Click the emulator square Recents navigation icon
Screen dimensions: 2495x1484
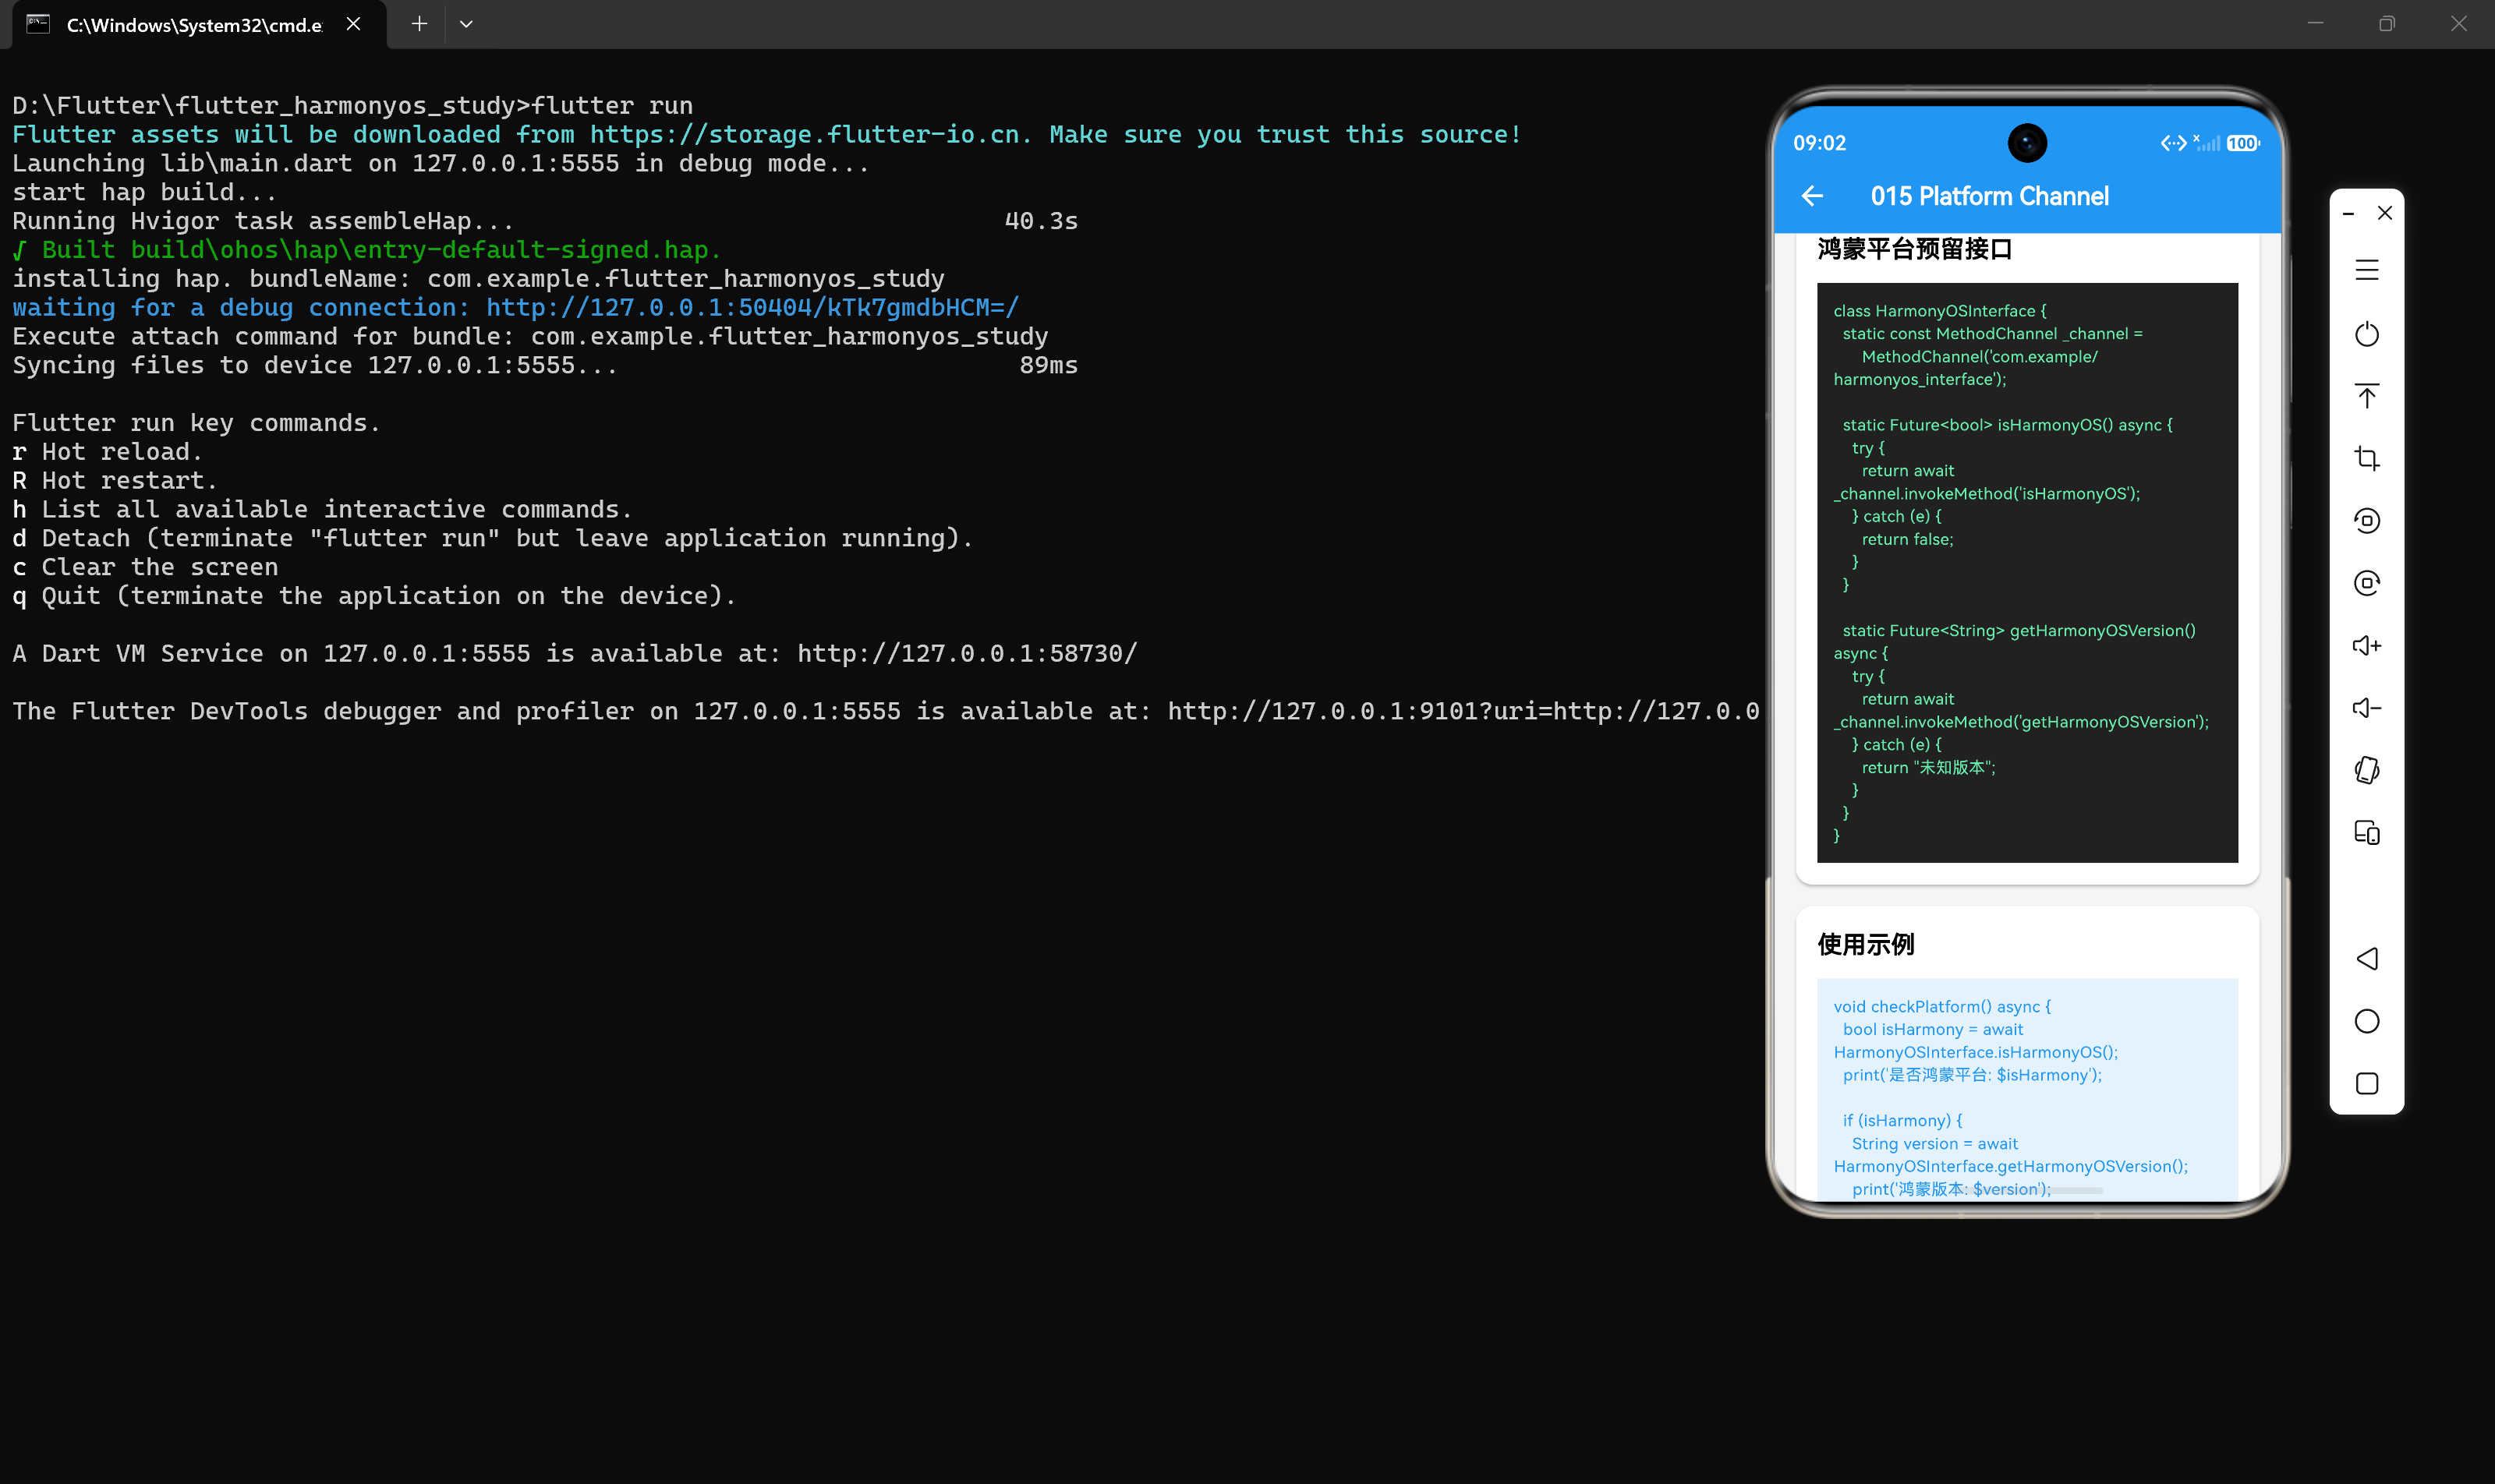click(2366, 1084)
